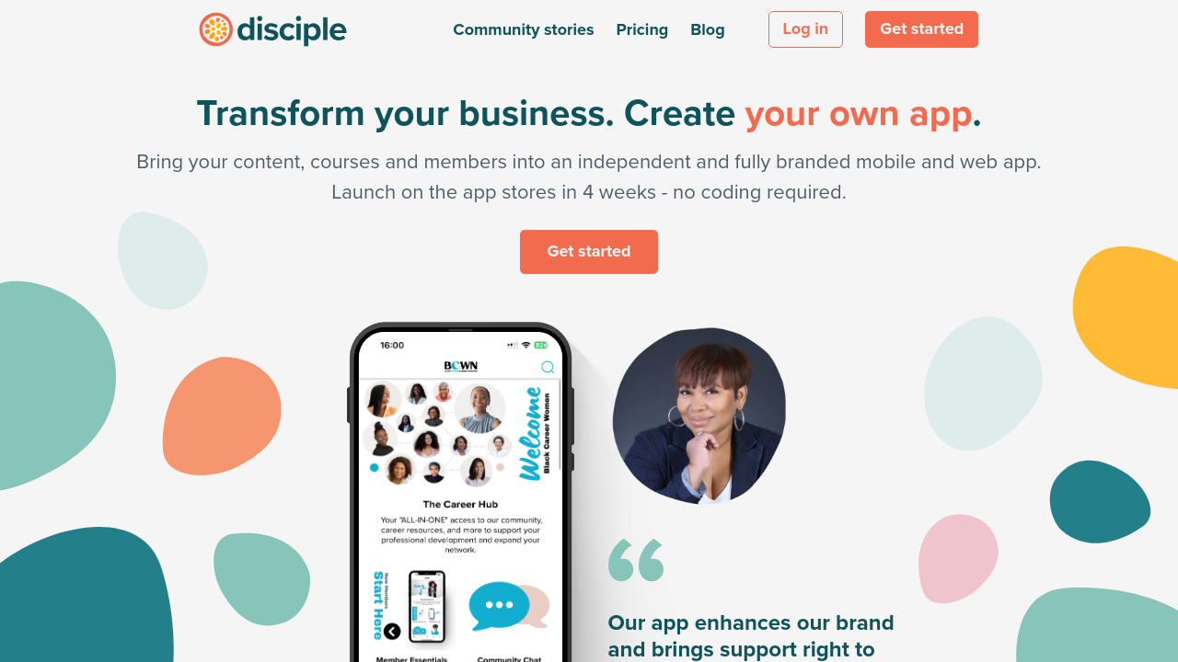Open the Blog link
Viewport: 1178px width, 662px height.
pyautogui.click(x=708, y=29)
